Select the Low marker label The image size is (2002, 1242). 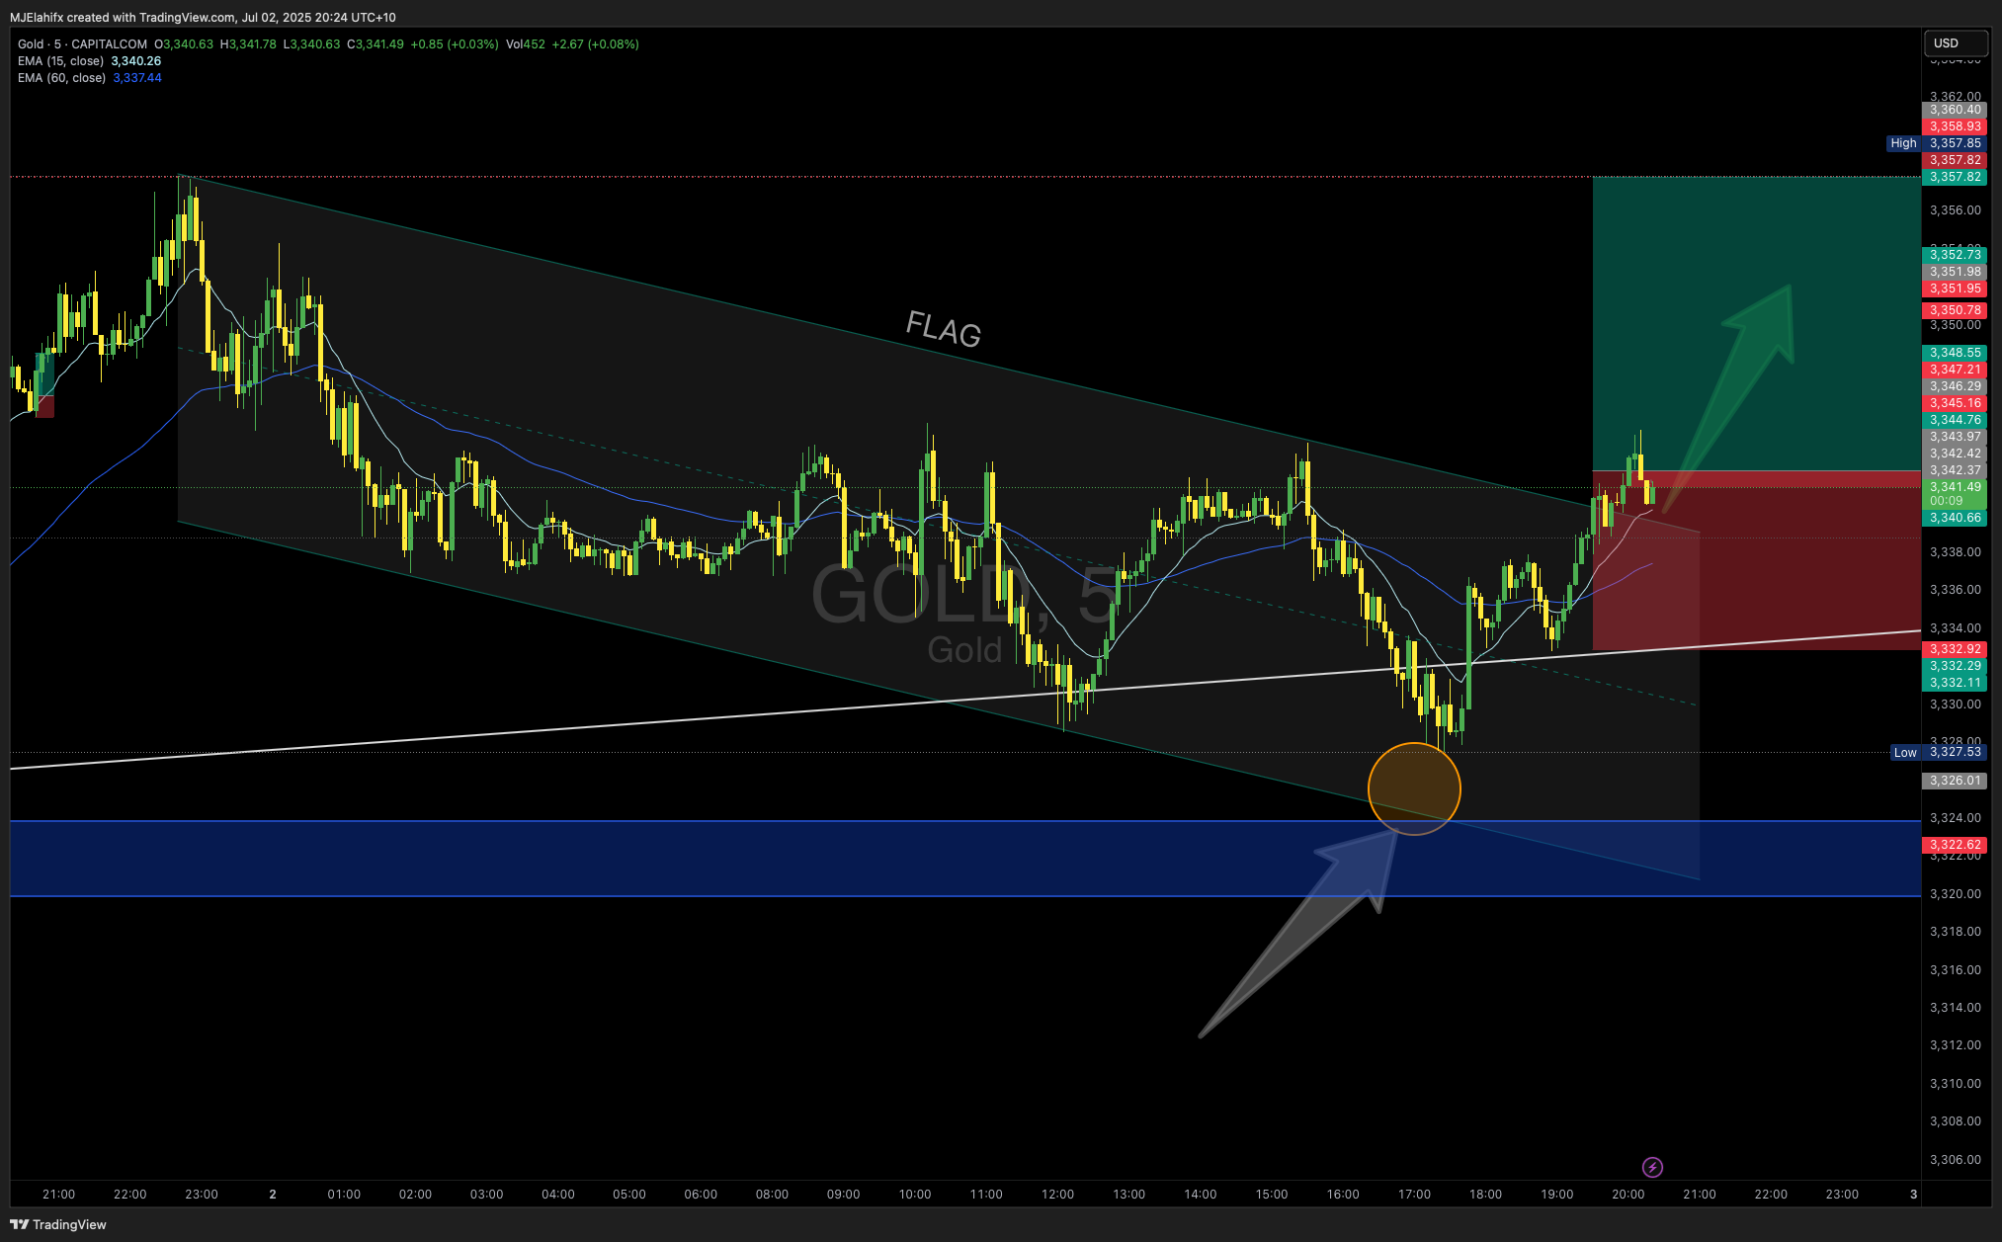click(1905, 753)
